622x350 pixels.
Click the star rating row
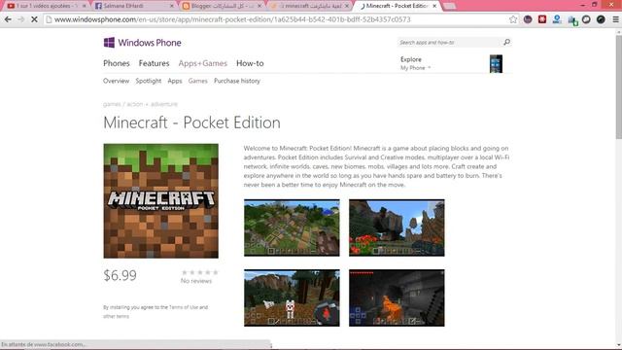coord(200,272)
